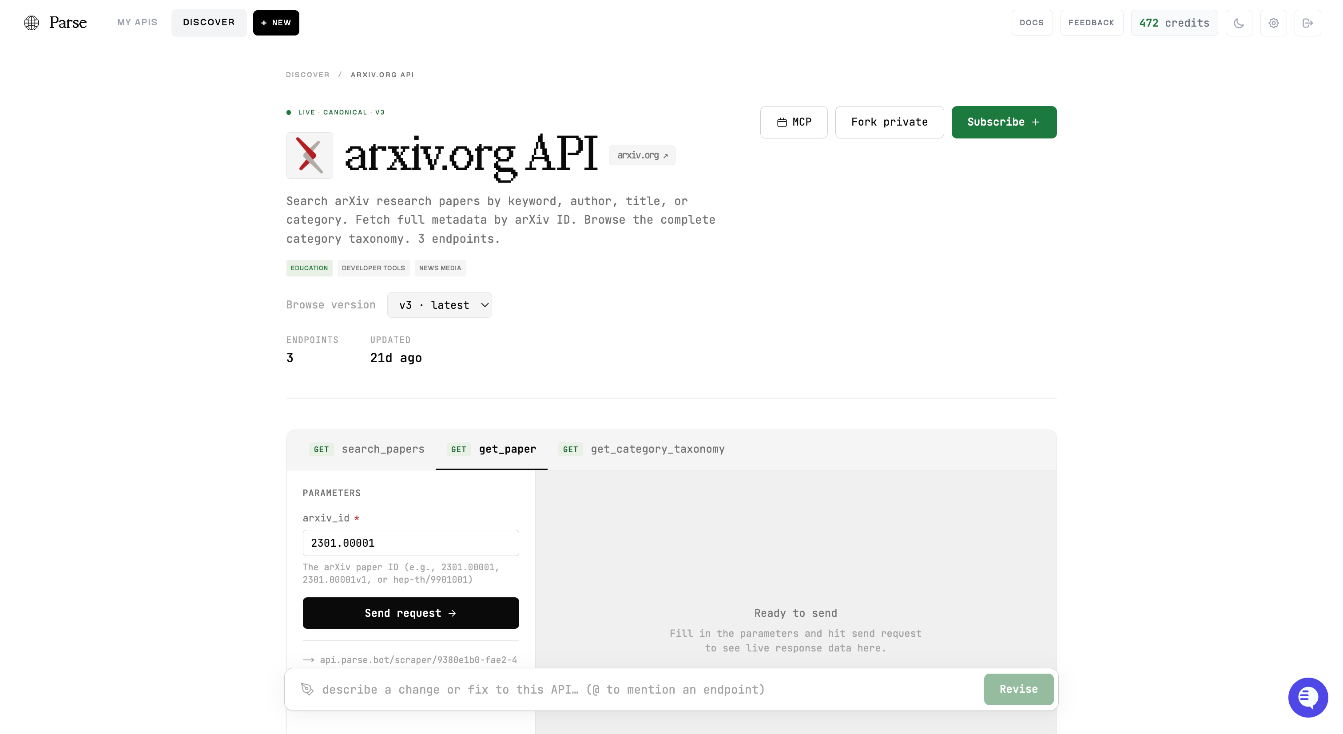
Task: Focus the describe a change text field
Action: point(647,689)
